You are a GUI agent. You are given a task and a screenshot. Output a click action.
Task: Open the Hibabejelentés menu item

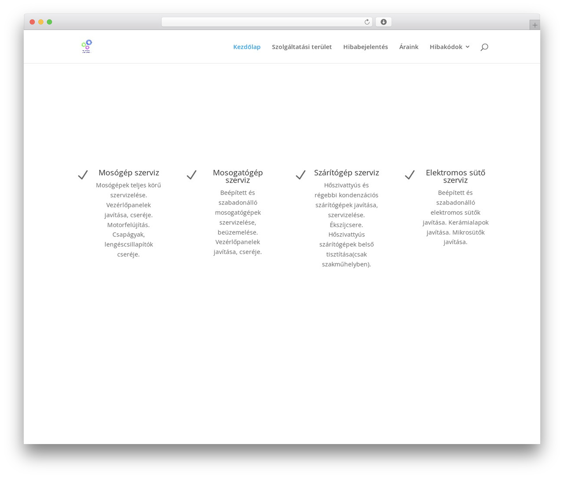click(366, 47)
